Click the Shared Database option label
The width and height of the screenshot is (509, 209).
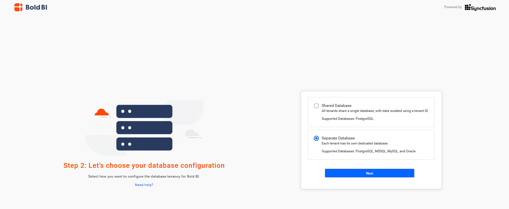[x=336, y=105]
